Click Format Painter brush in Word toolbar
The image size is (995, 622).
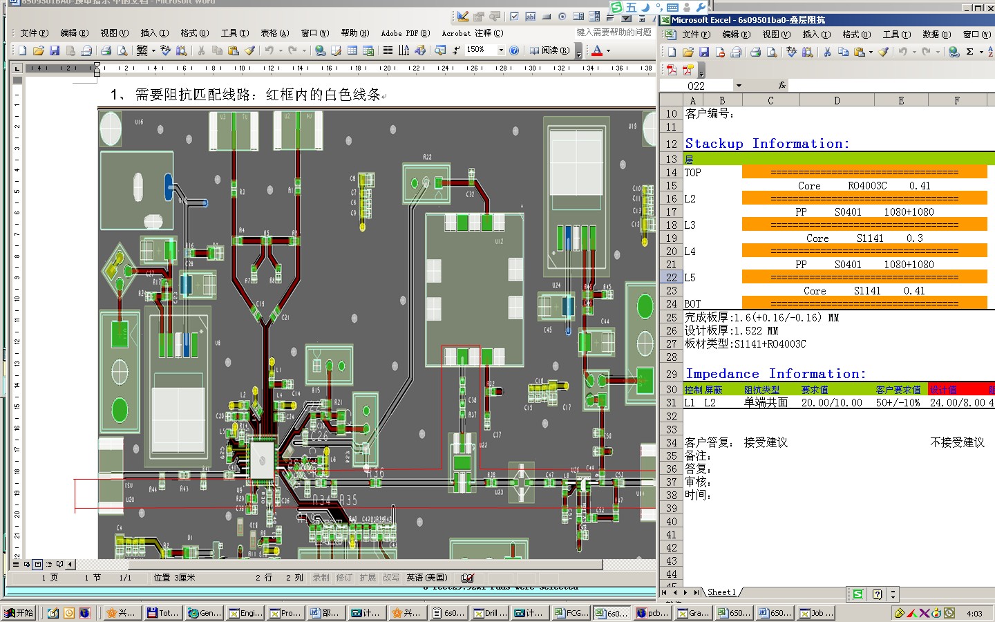coord(249,50)
